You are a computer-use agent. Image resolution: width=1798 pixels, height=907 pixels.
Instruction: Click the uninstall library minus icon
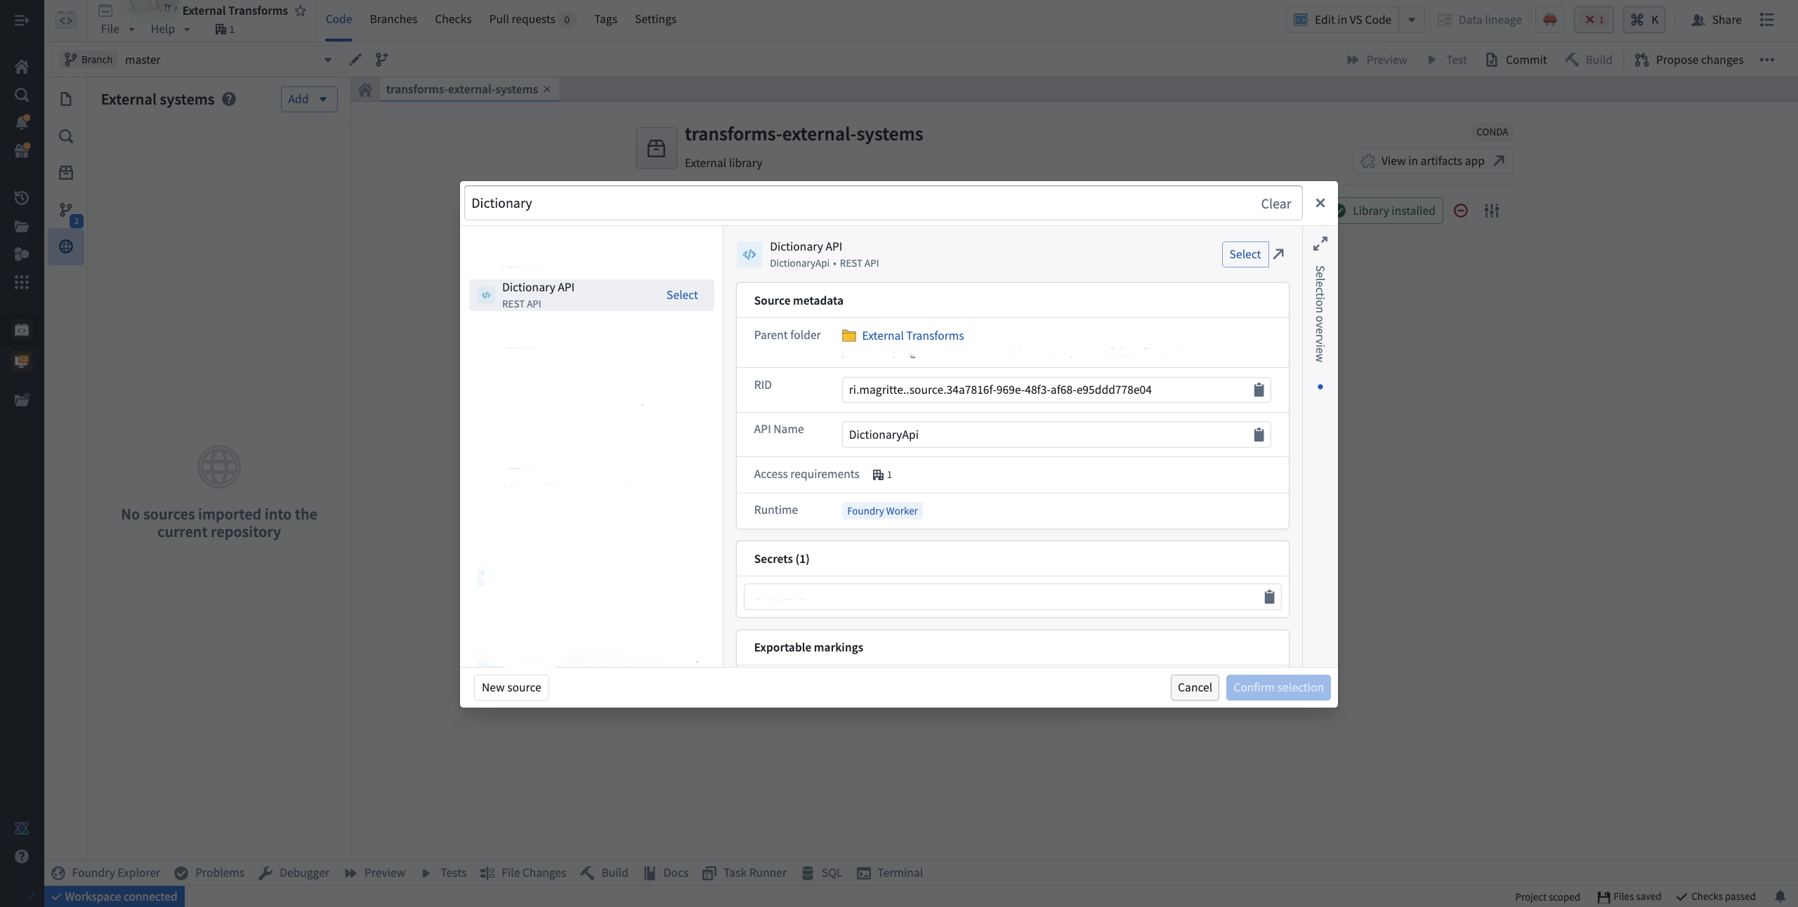pyautogui.click(x=1461, y=211)
